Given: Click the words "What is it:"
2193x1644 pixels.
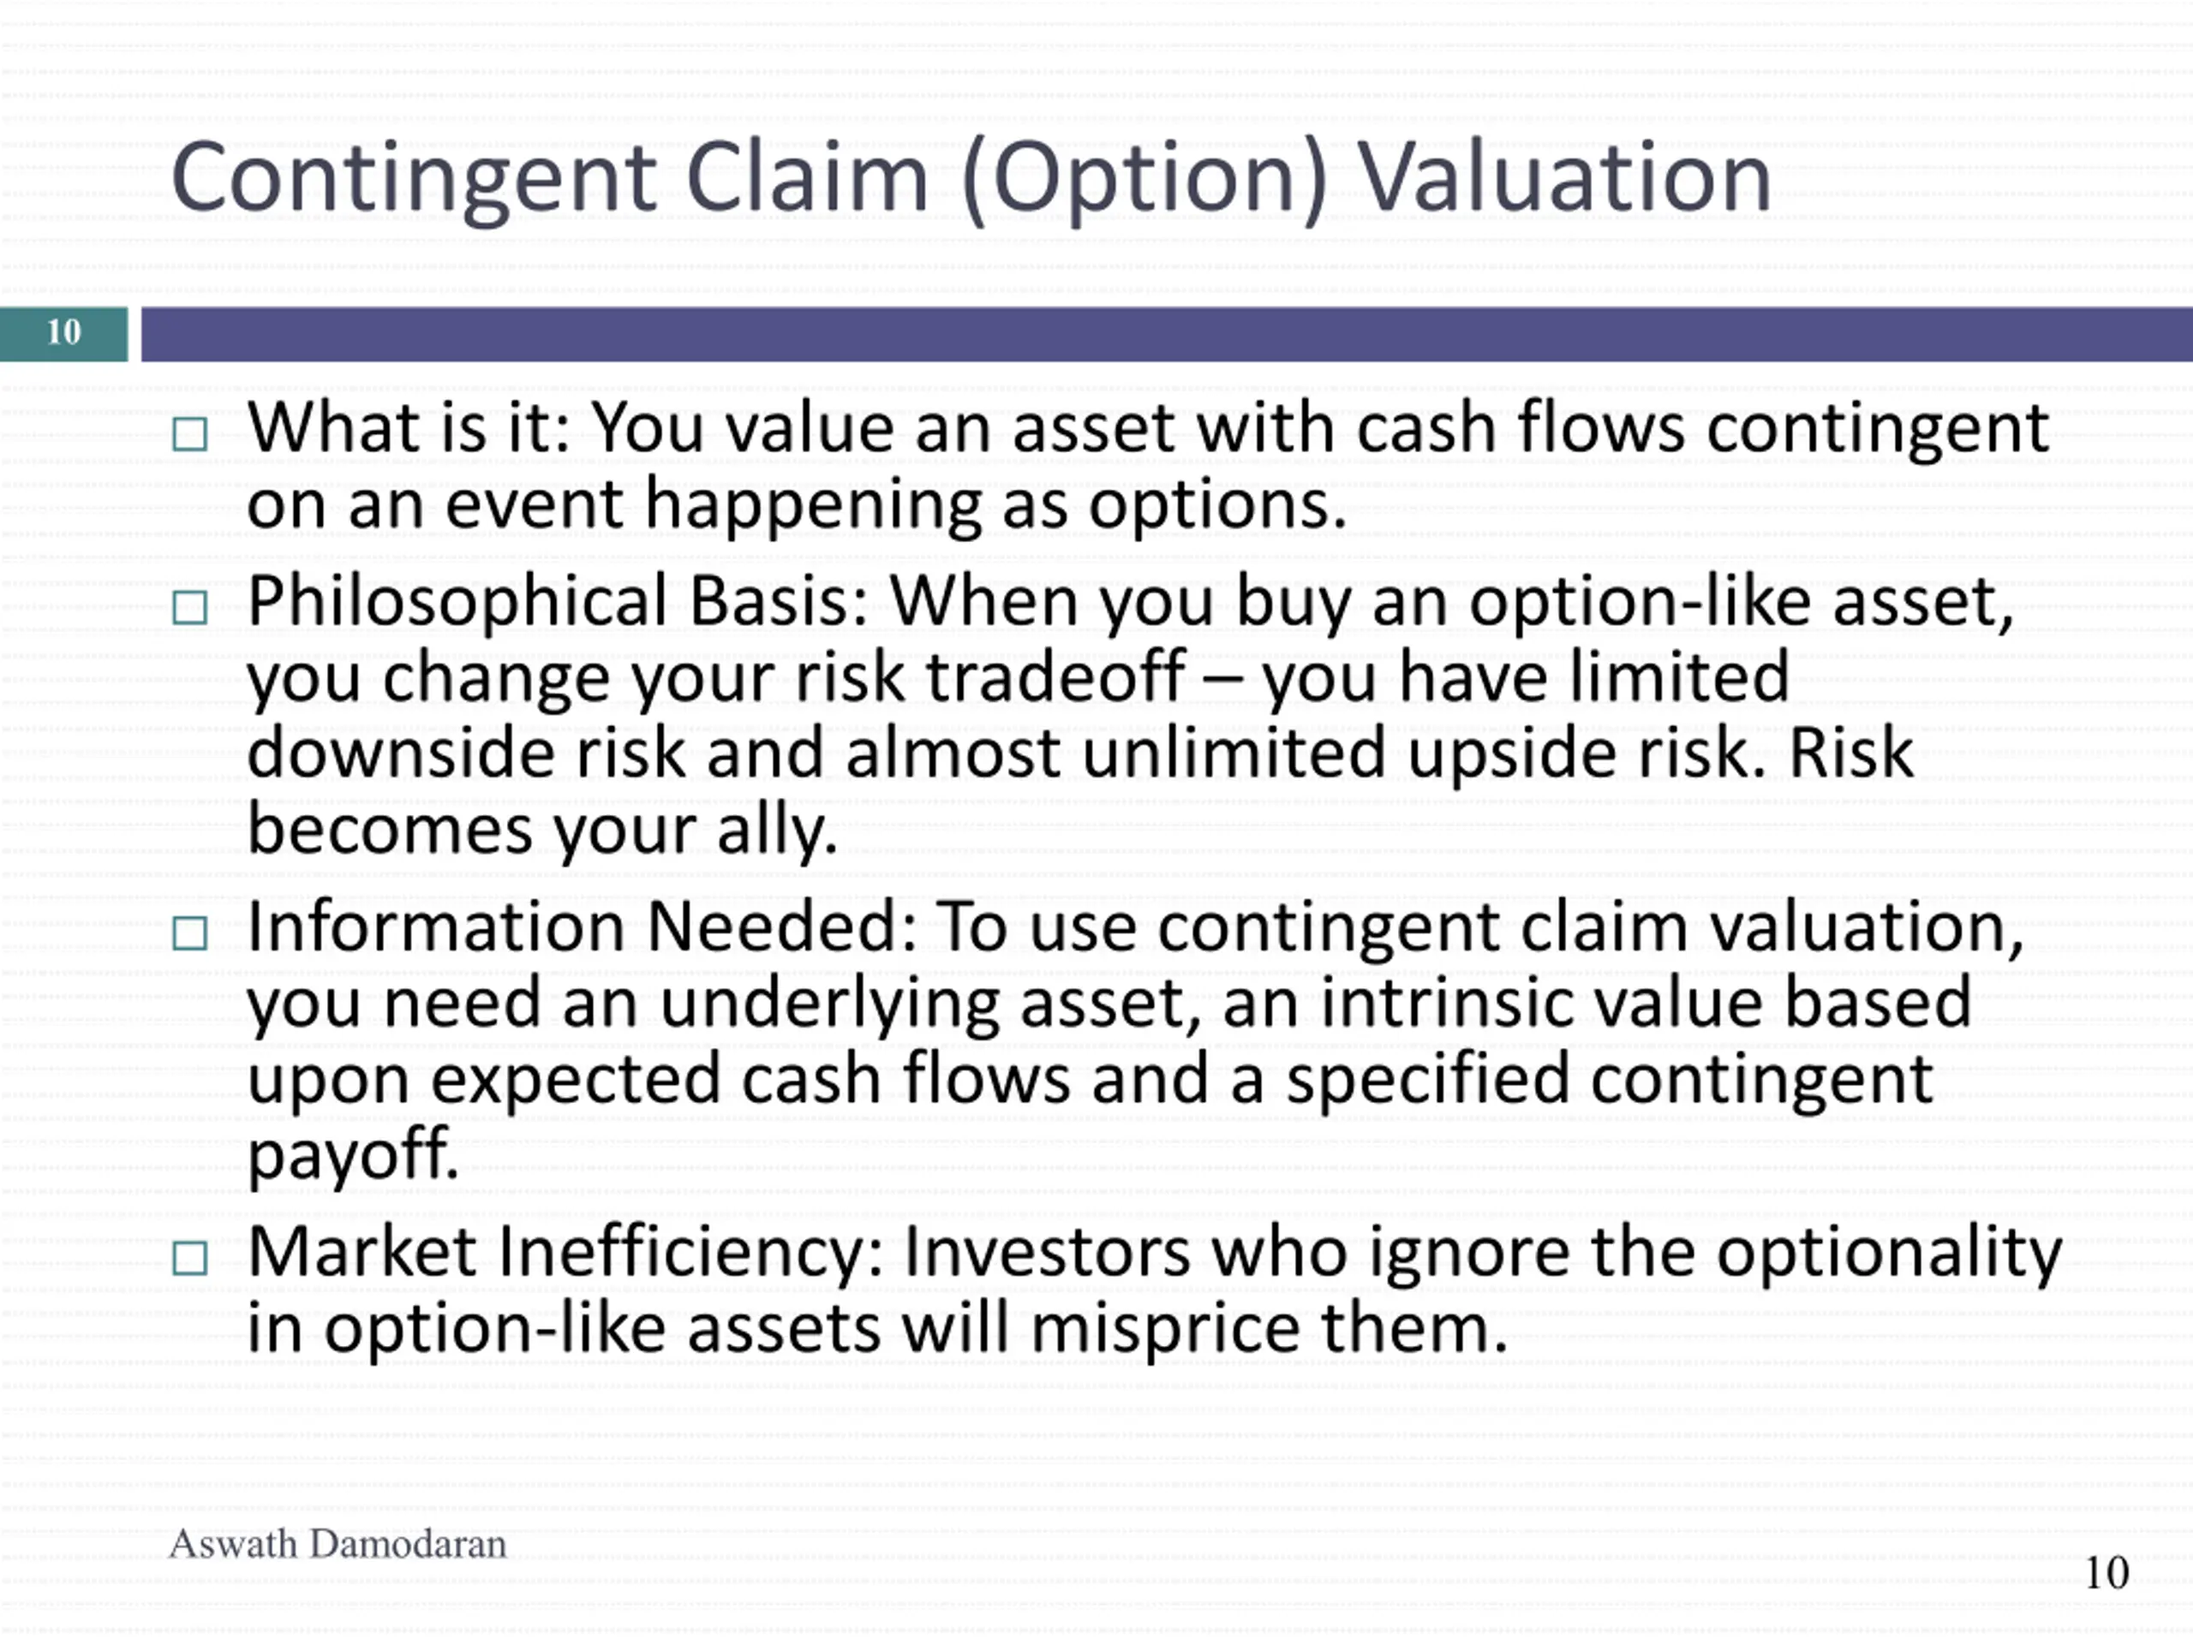Looking at the screenshot, I should tap(409, 428).
